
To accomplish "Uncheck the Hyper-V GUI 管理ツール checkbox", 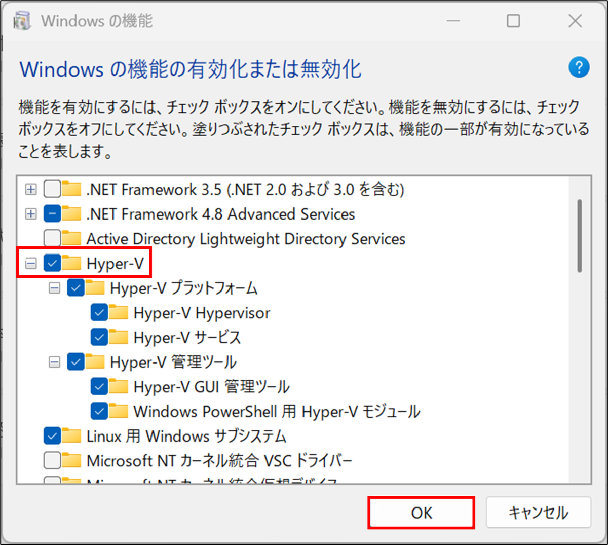I will (99, 387).
